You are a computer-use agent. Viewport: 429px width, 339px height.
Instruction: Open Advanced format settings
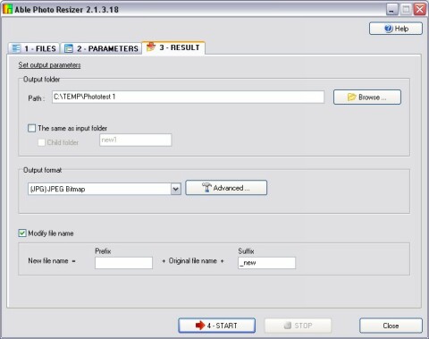coord(226,188)
